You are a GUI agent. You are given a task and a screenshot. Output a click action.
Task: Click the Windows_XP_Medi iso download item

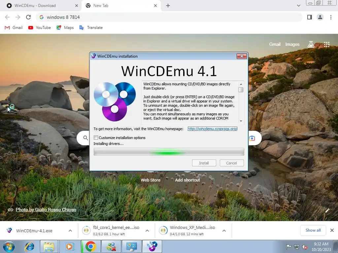(187, 230)
